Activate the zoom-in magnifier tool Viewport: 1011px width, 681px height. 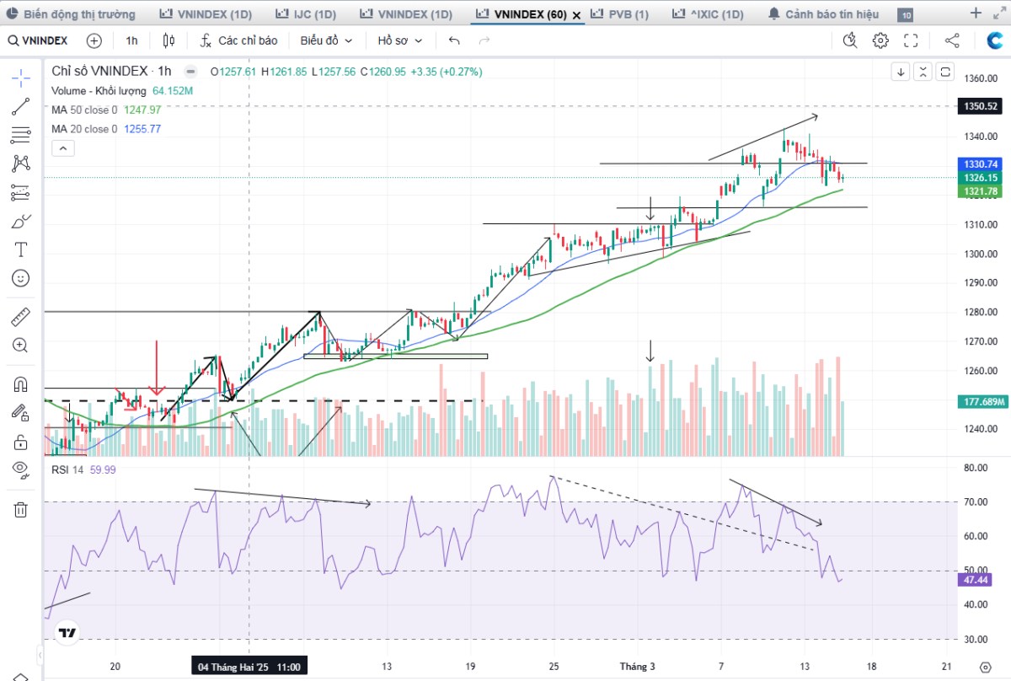[x=21, y=346]
